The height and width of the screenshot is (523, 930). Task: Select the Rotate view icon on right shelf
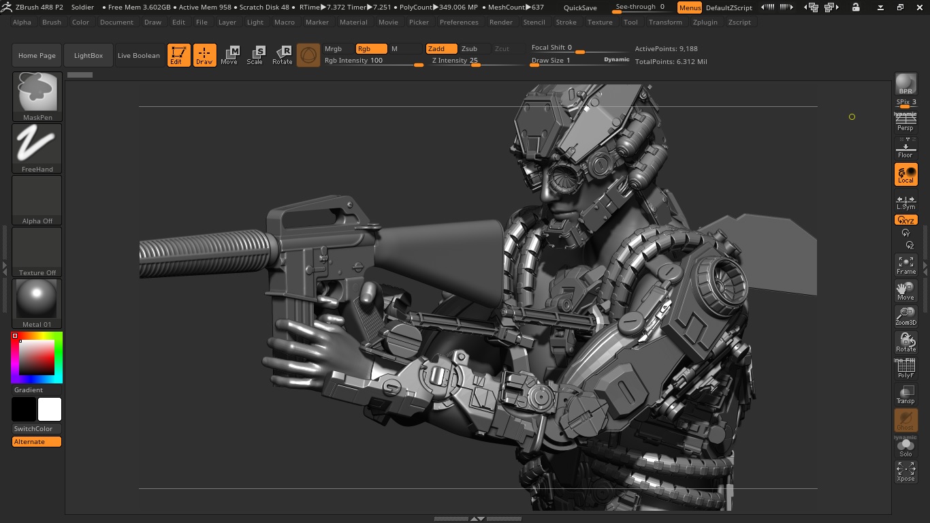point(905,343)
